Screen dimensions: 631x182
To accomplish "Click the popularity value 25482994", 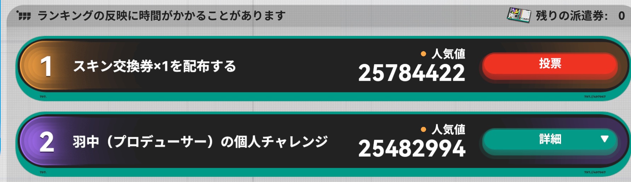I will pyautogui.click(x=412, y=148).
